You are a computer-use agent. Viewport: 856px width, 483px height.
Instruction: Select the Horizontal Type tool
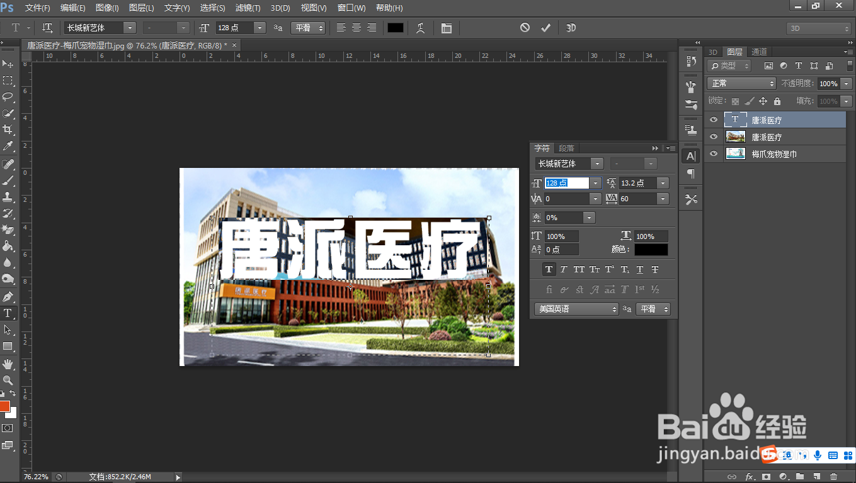click(8, 313)
